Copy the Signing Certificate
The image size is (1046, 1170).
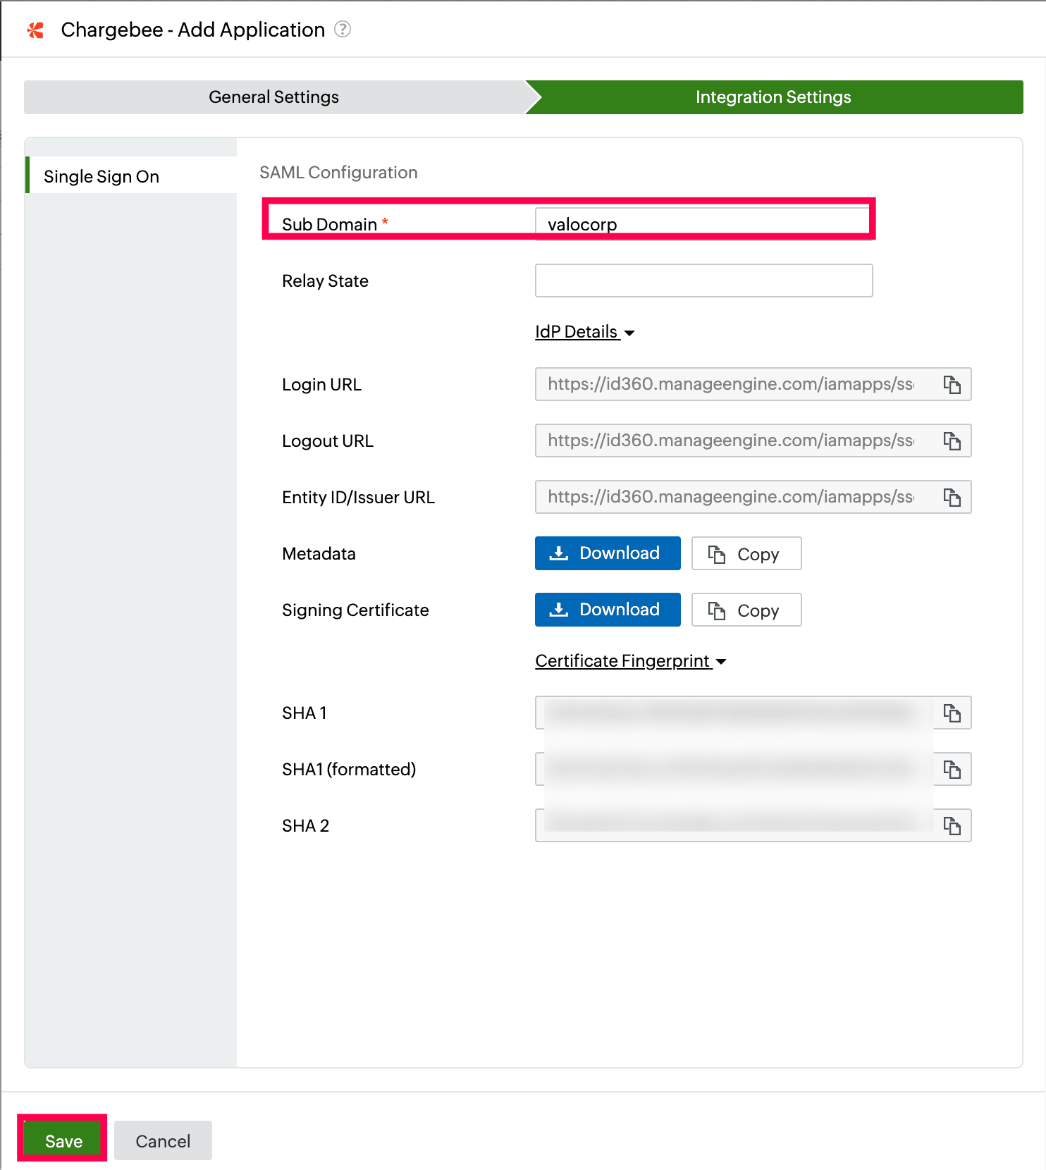click(x=746, y=610)
